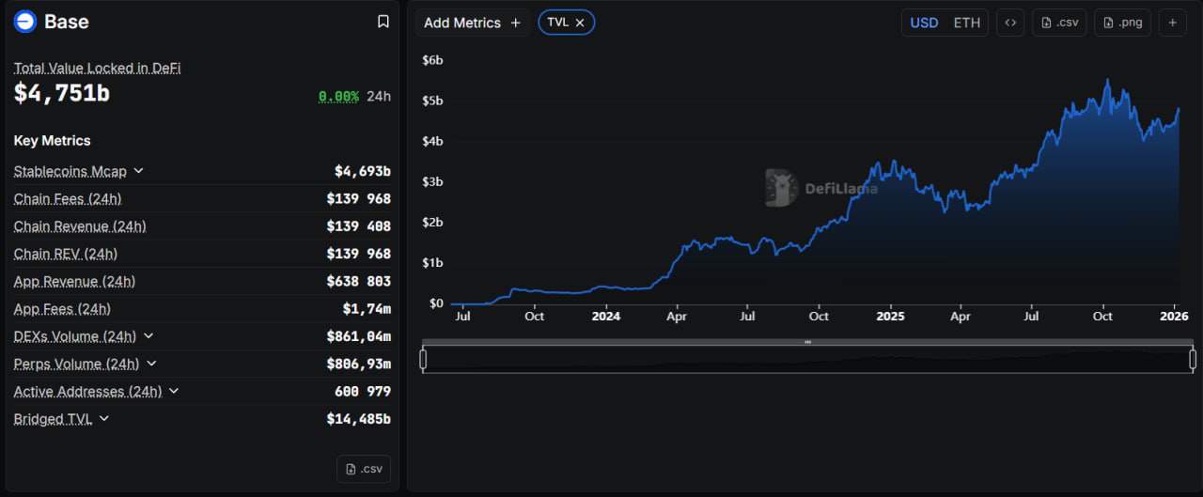Switch chart denomination to ETH
The width and height of the screenshot is (1203, 497).
pyautogui.click(x=966, y=23)
